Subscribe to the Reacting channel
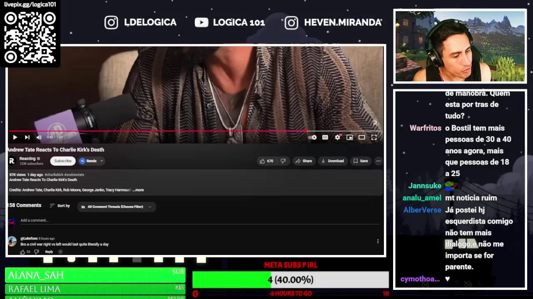This screenshot has width=533, height=299. point(63,161)
